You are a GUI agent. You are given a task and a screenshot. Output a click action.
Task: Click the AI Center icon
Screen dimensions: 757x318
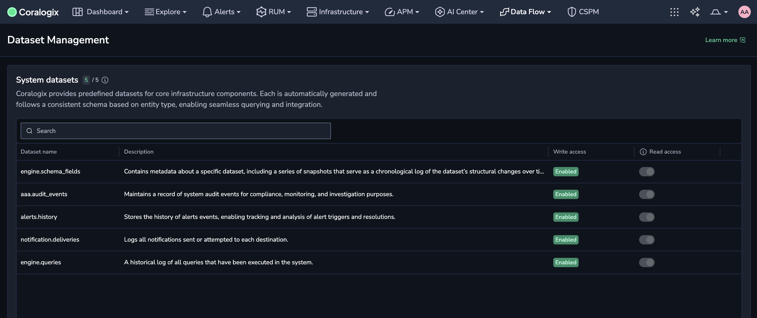[440, 12]
